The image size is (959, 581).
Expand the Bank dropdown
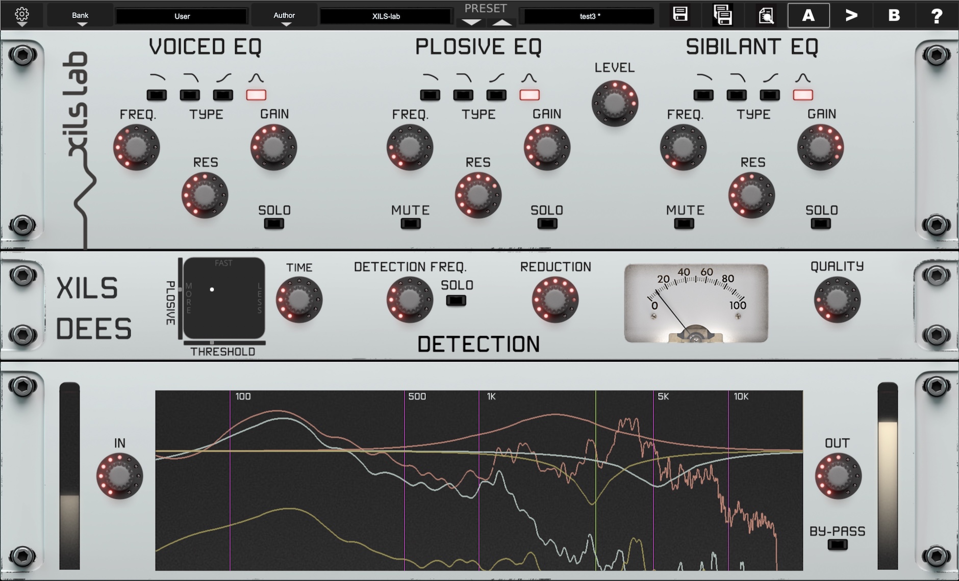point(80,16)
